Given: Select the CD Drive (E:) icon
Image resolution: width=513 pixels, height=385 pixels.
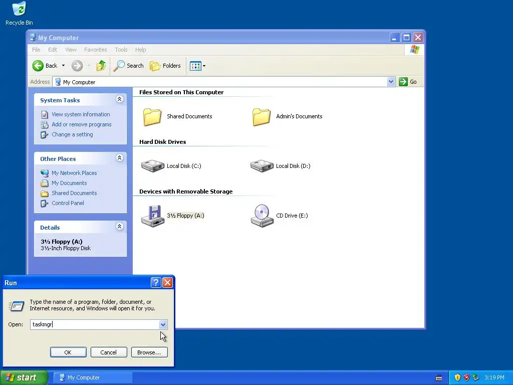Looking at the screenshot, I should point(262,216).
